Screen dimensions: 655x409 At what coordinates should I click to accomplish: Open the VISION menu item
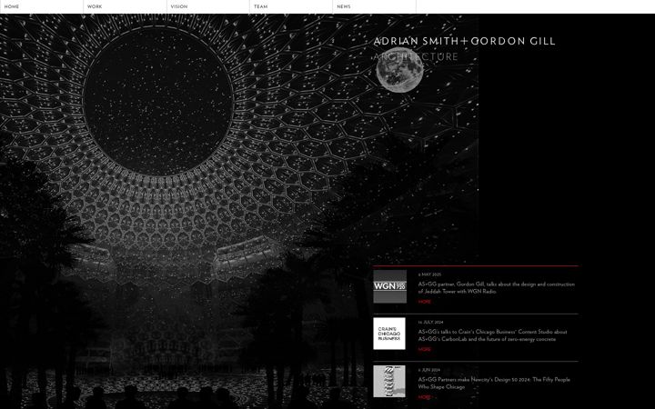coord(179,6)
